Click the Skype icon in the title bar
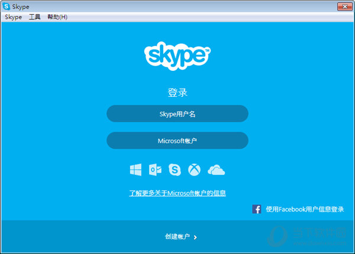 (6, 6)
